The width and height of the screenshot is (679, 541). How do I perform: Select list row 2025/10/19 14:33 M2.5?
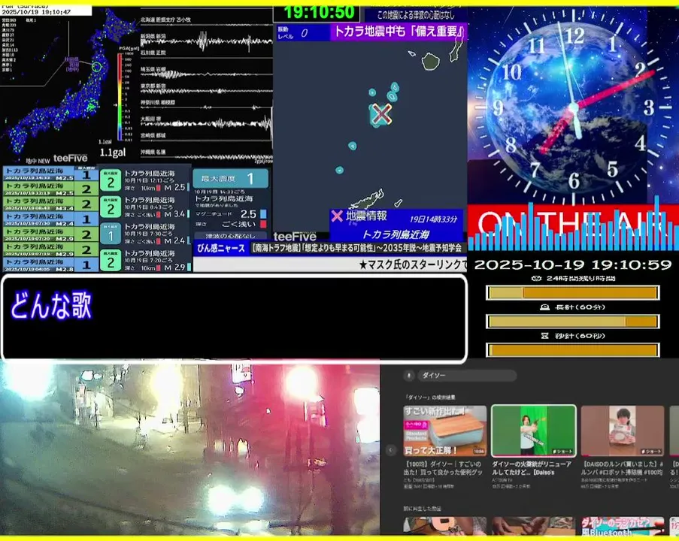[x=50, y=174]
